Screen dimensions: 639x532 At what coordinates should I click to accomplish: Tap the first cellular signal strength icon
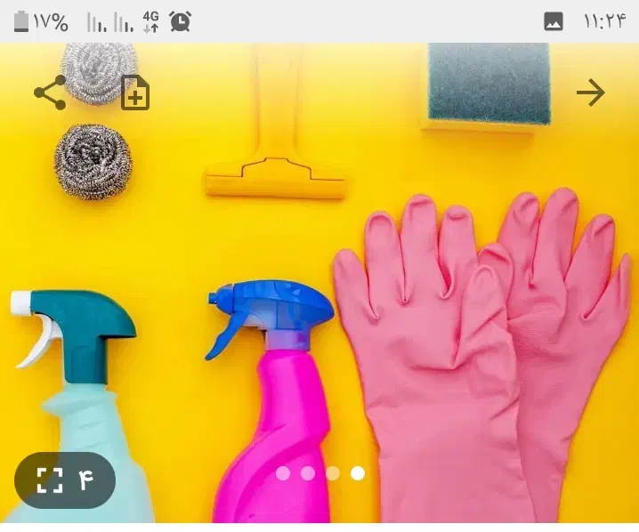(96, 21)
